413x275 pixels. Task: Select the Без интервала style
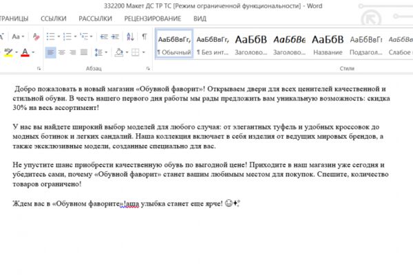(x=213, y=44)
